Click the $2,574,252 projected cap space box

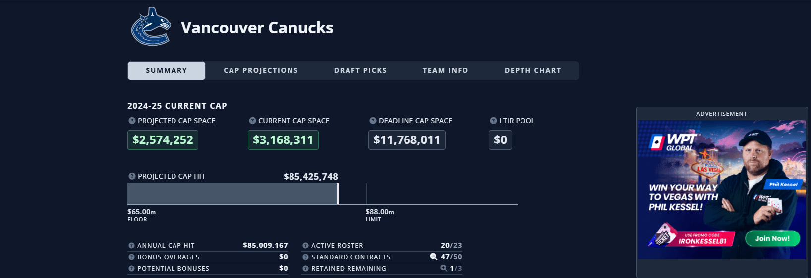coord(163,140)
